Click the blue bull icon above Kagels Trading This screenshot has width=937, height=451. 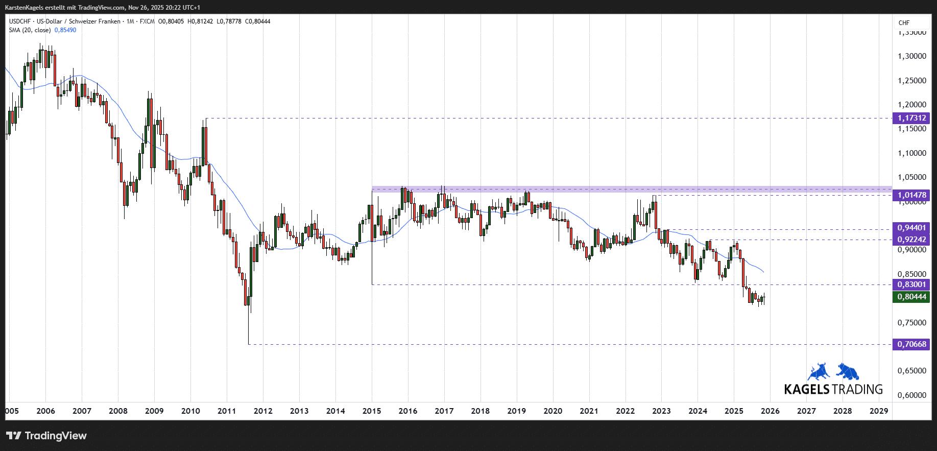click(x=819, y=372)
